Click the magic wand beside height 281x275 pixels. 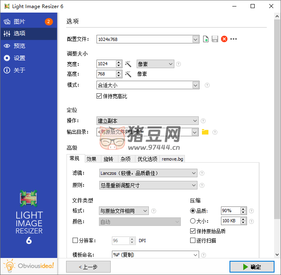point(128,74)
